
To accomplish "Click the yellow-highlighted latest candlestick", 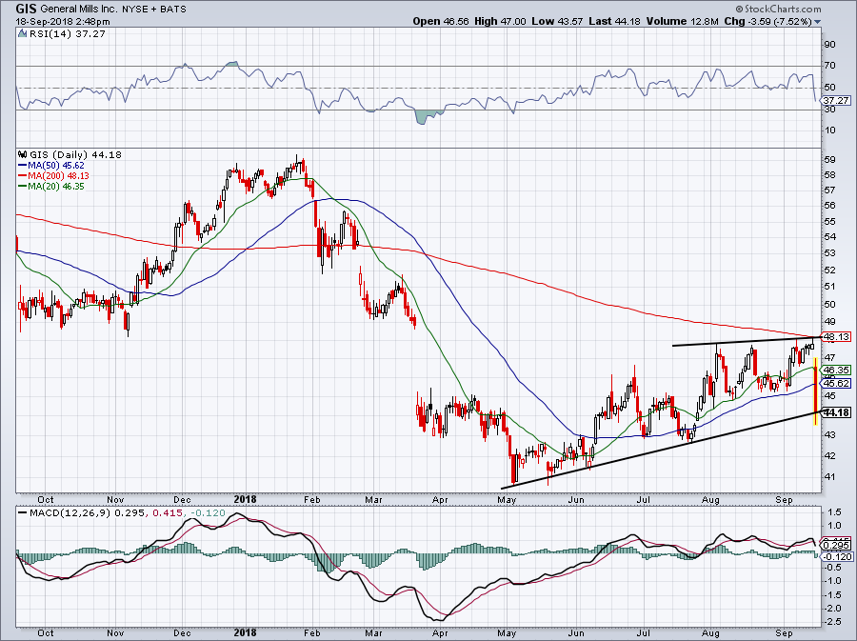I will pos(815,391).
